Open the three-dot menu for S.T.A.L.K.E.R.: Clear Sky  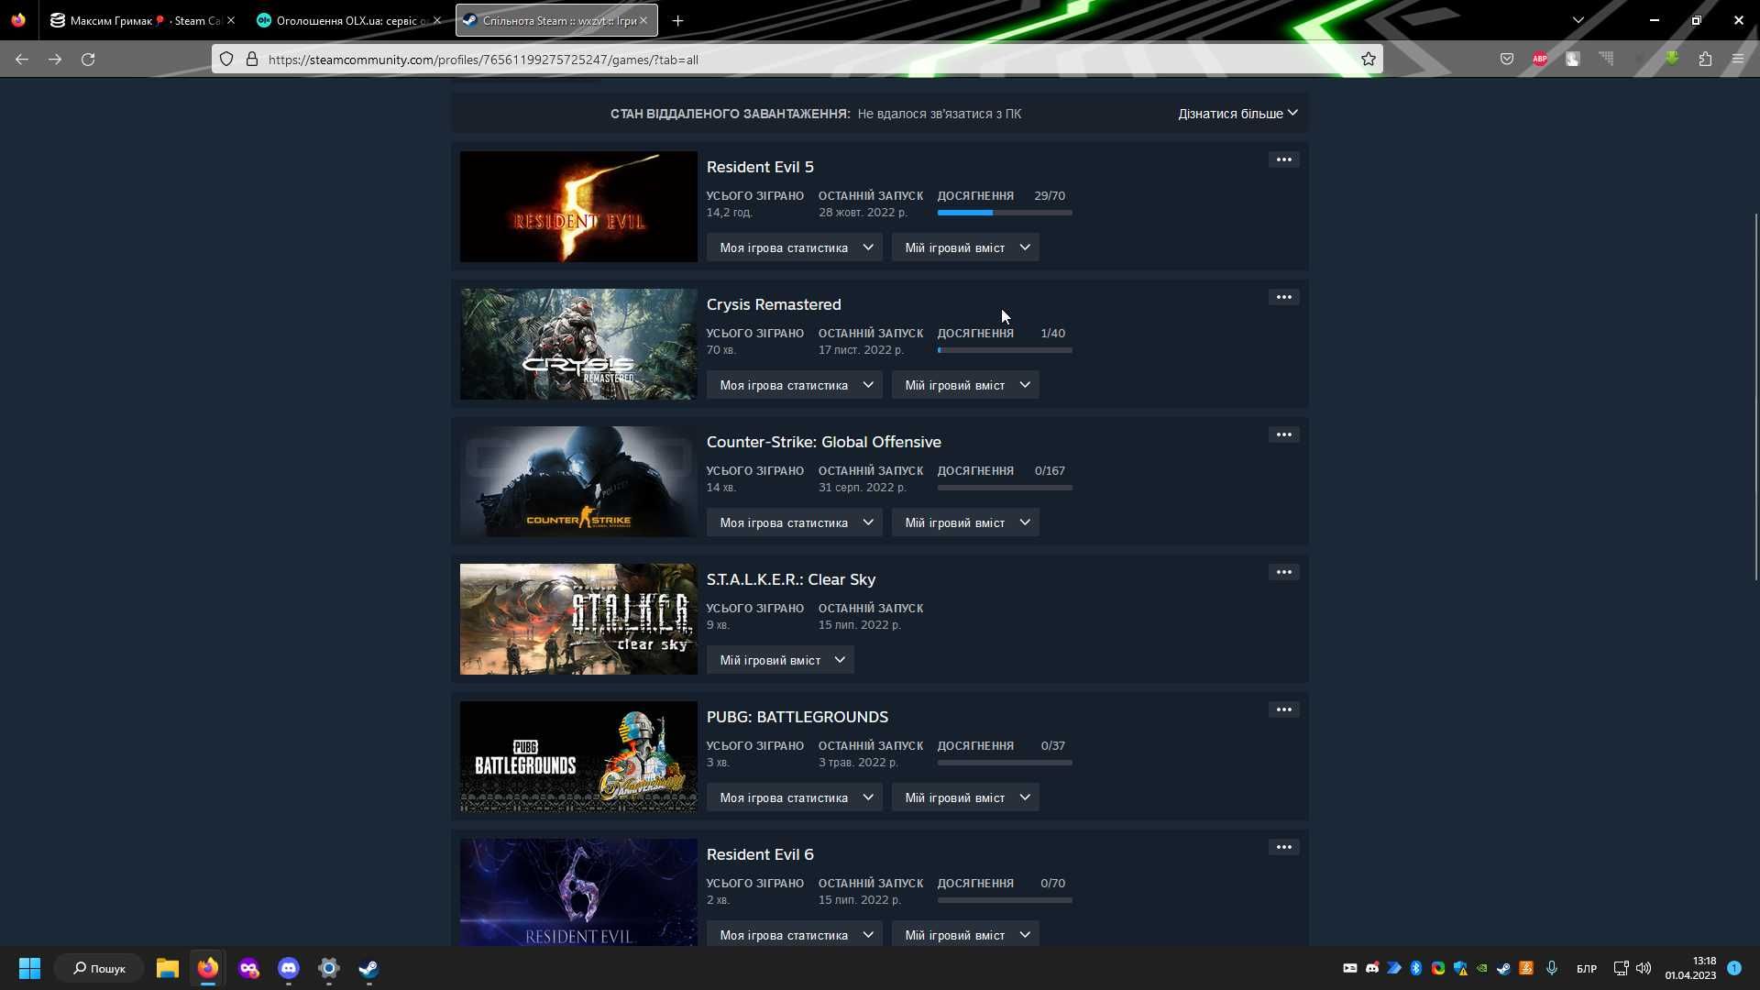click(x=1283, y=572)
